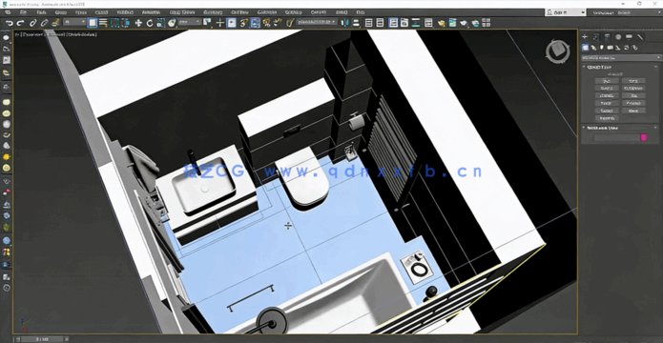Open the Workspaces selector dropdown
This screenshot has width=663, height=343.
pyautogui.click(x=625, y=12)
